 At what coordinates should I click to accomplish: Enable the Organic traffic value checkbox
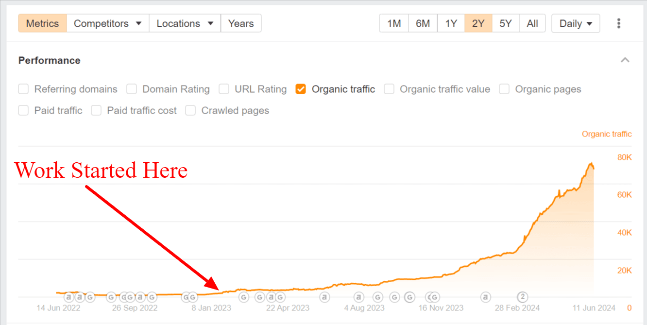pyautogui.click(x=389, y=89)
